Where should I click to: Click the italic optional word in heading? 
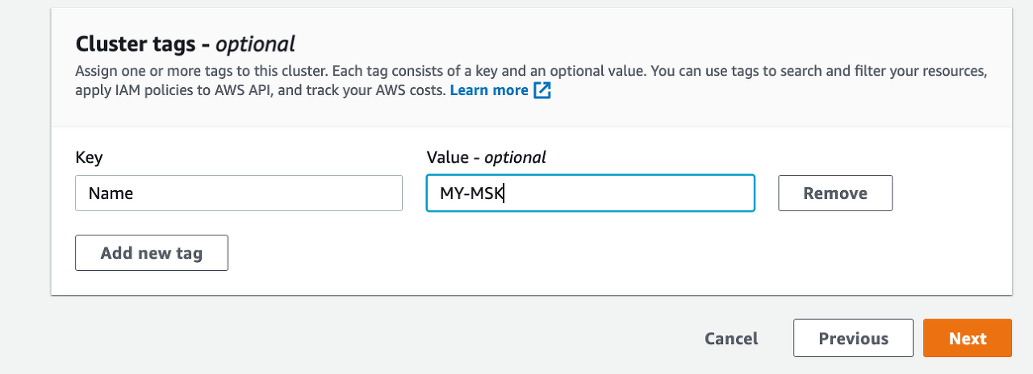click(255, 43)
